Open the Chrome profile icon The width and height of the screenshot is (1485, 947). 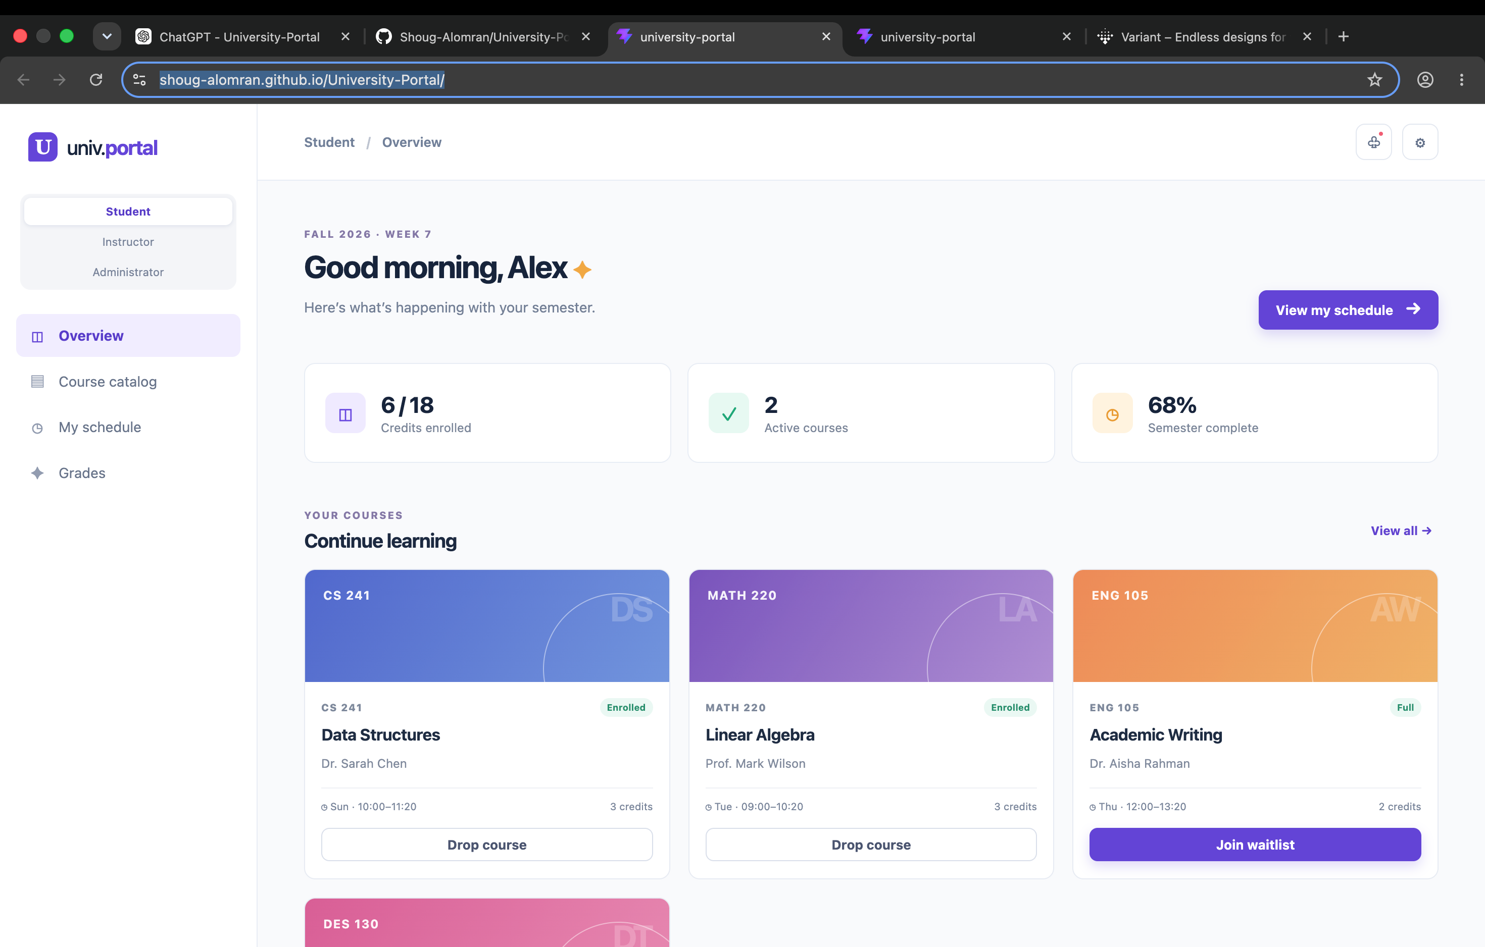pyautogui.click(x=1425, y=79)
